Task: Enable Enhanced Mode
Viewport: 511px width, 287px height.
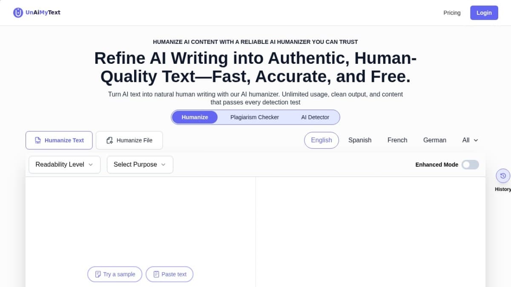Action: (470, 165)
